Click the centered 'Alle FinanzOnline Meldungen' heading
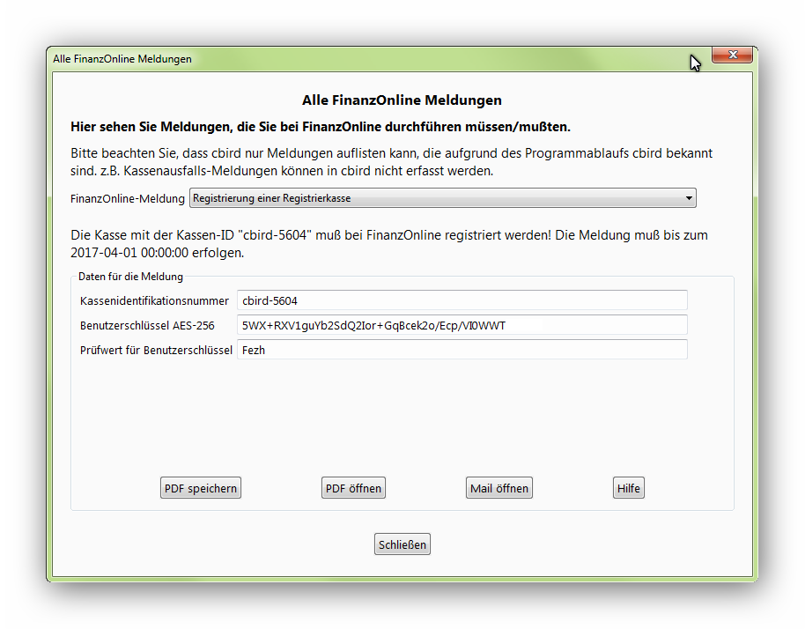This screenshot has height=629, width=805. click(402, 100)
